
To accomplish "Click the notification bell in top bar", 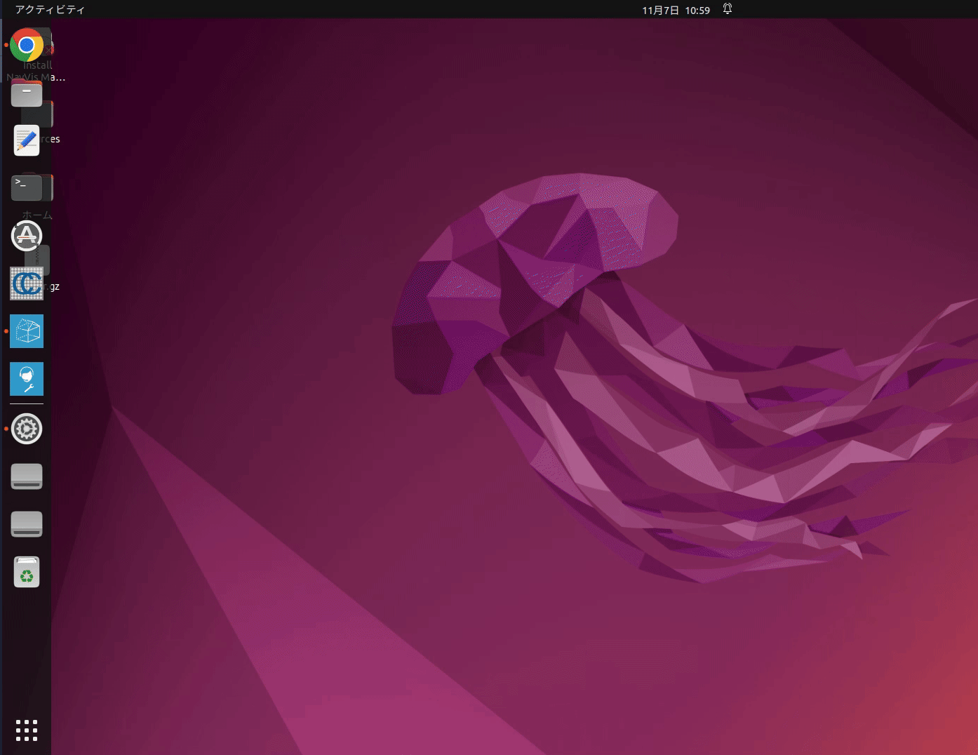I will (x=728, y=9).
